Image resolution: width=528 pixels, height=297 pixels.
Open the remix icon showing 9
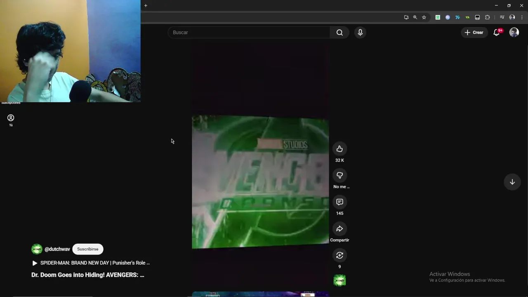(x=339, y=255)
